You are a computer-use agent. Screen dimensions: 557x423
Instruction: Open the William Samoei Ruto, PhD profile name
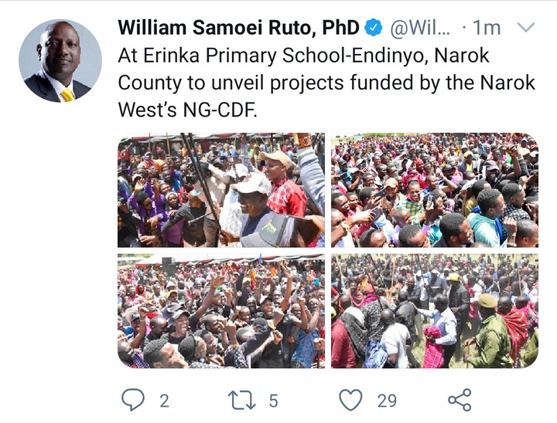coord(239,28)
